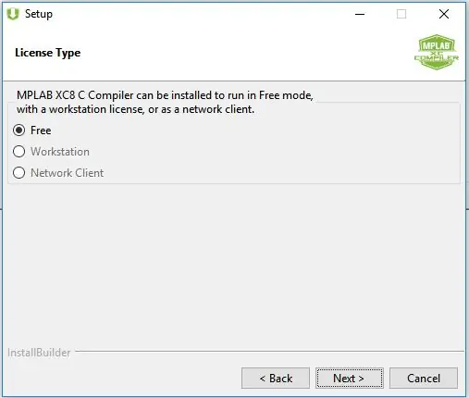This screenshot has height=398, width=469.
Task: Click the "Network Client" option label text
Action: 67,173
